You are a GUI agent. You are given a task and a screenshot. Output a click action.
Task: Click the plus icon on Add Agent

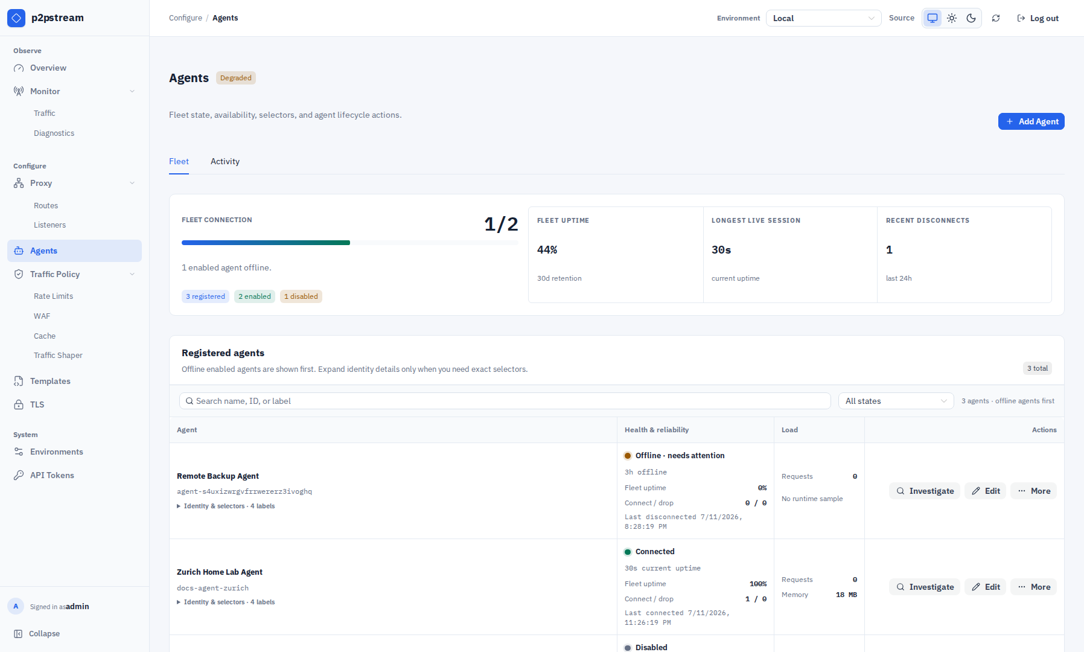(1010, 121)
